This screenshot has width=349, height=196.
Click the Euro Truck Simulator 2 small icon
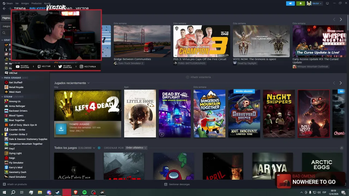coord(116,63)
